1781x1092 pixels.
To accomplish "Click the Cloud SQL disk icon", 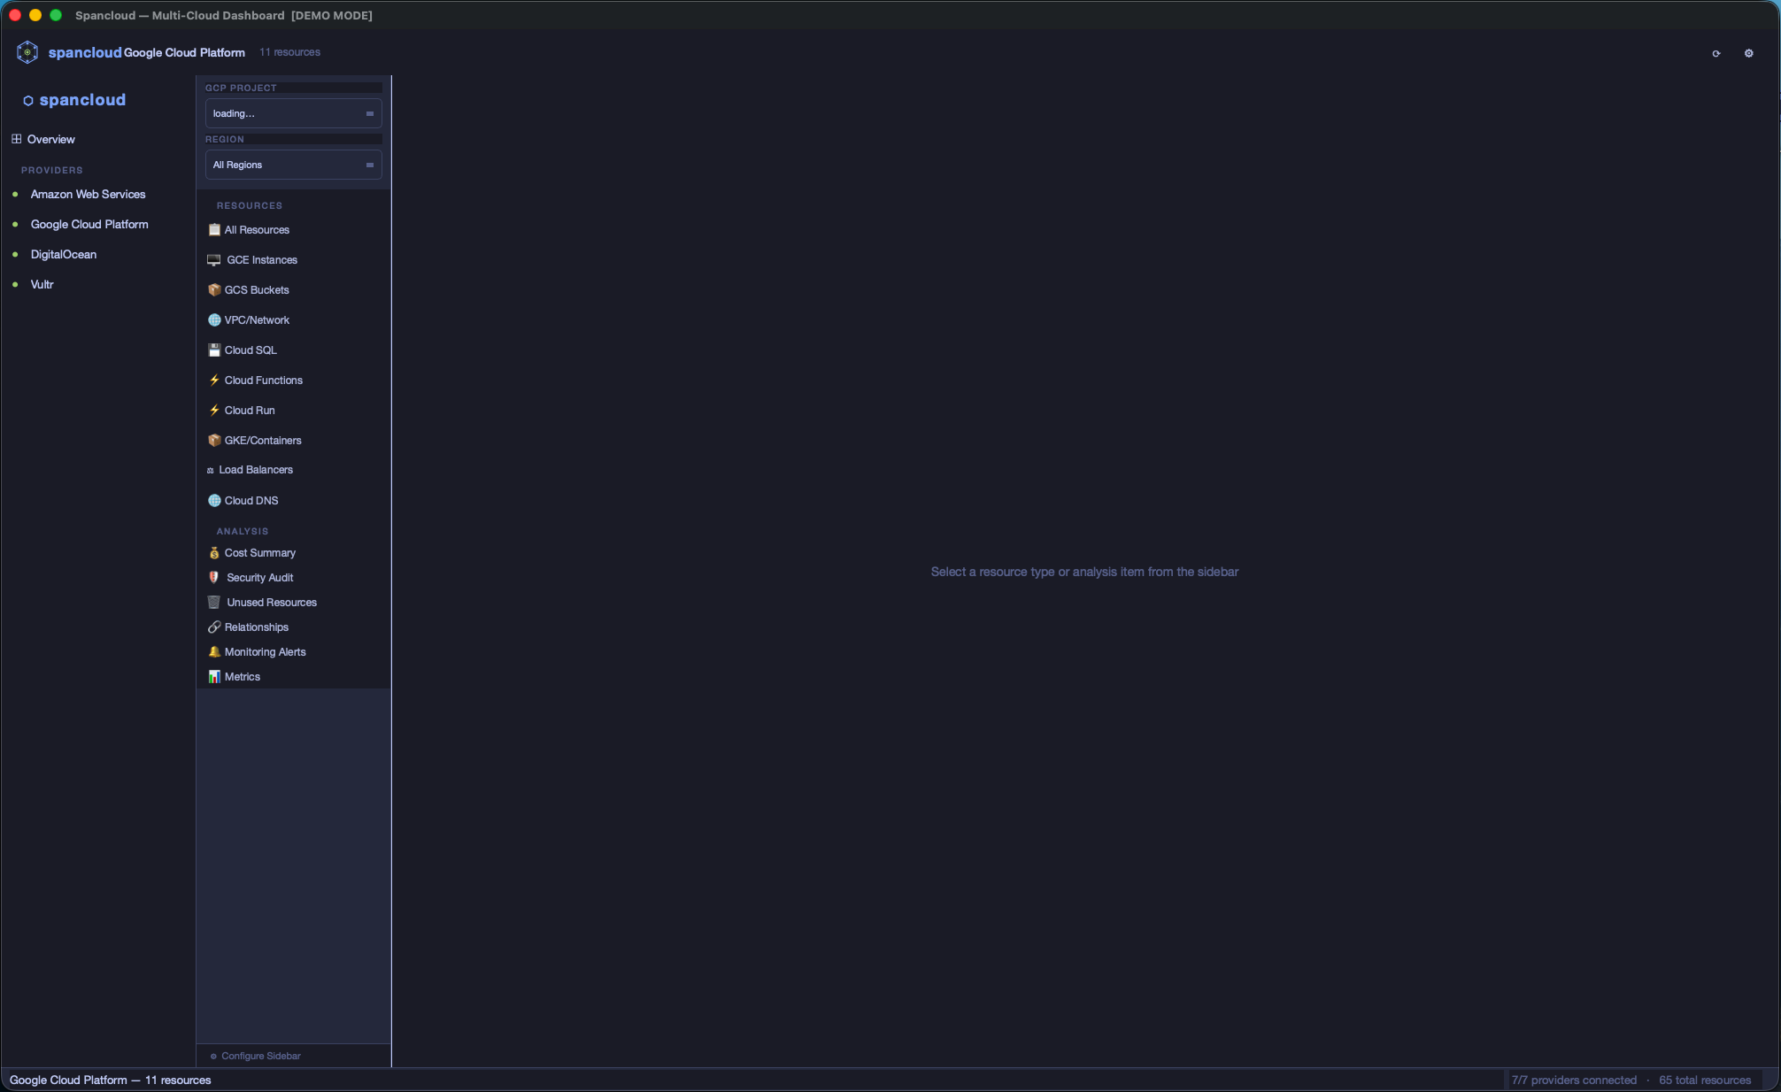I will pyautogui.click(x=214, y=350).
